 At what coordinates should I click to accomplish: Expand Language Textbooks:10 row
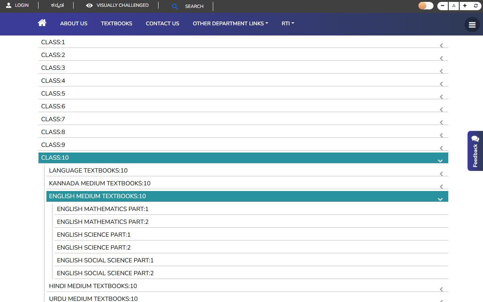point(247,171)
